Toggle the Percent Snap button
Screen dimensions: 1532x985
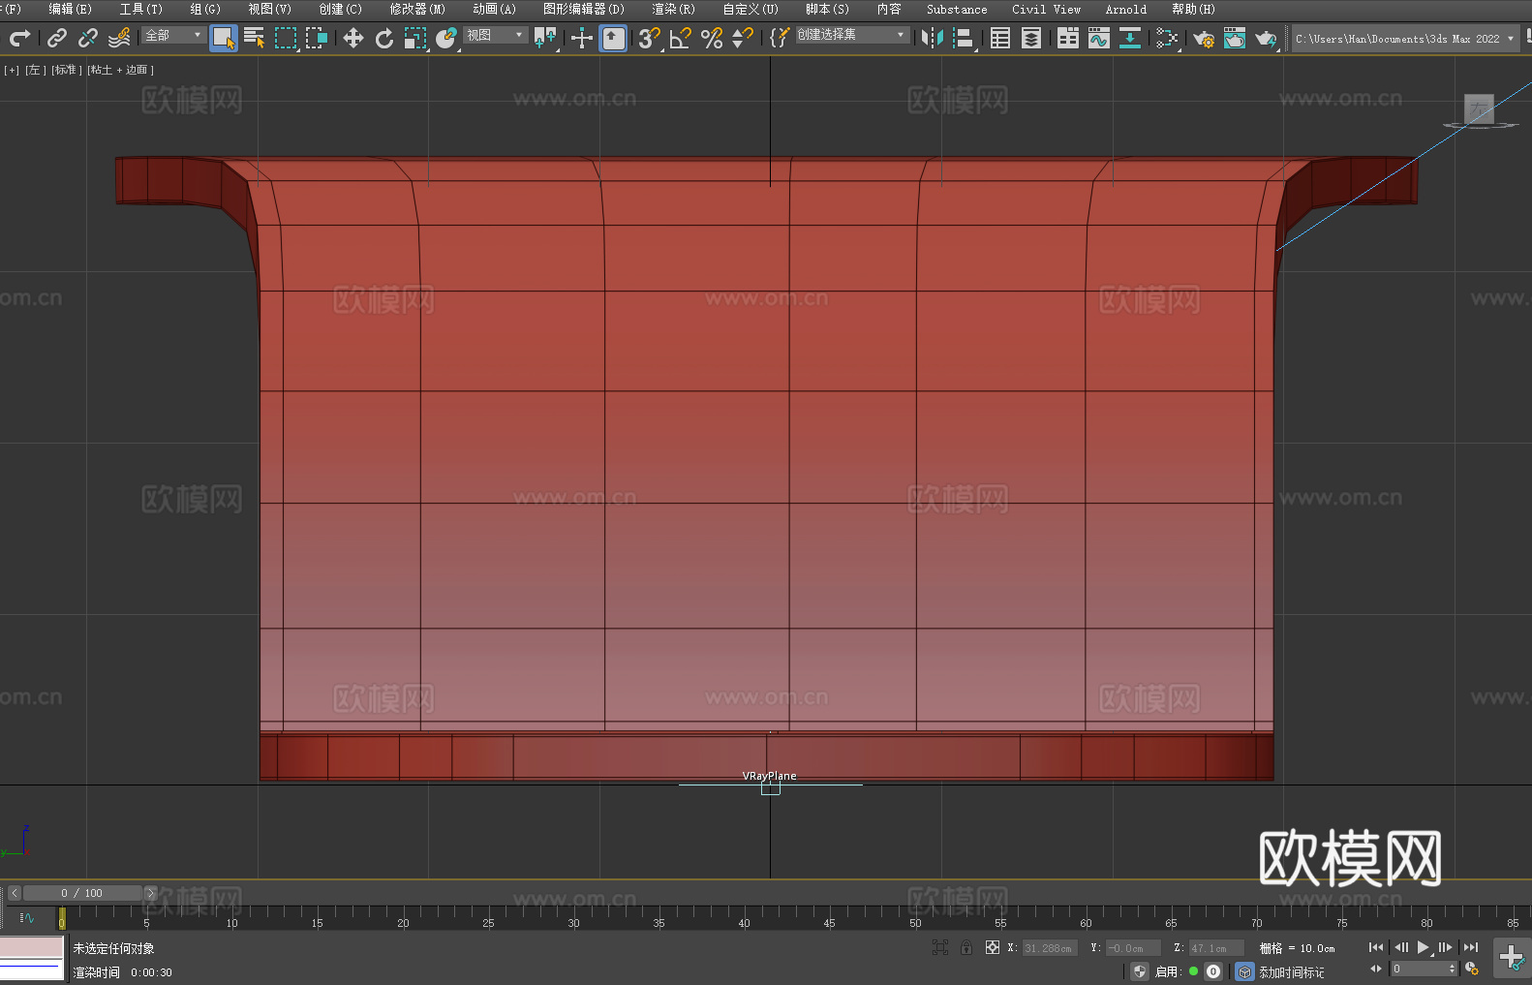(712, 38)
